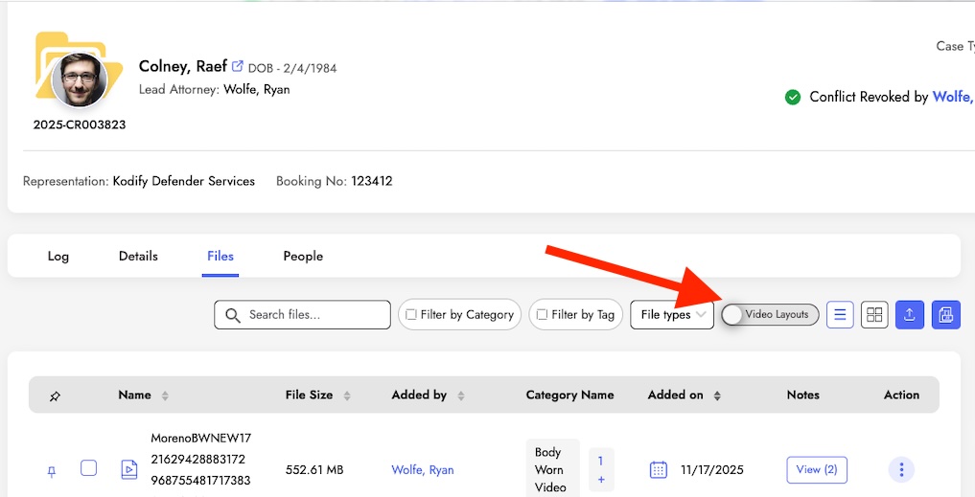Screen dimensions: 975x497
Task: Expand the File types dropdown
Action: pos(671,315)
